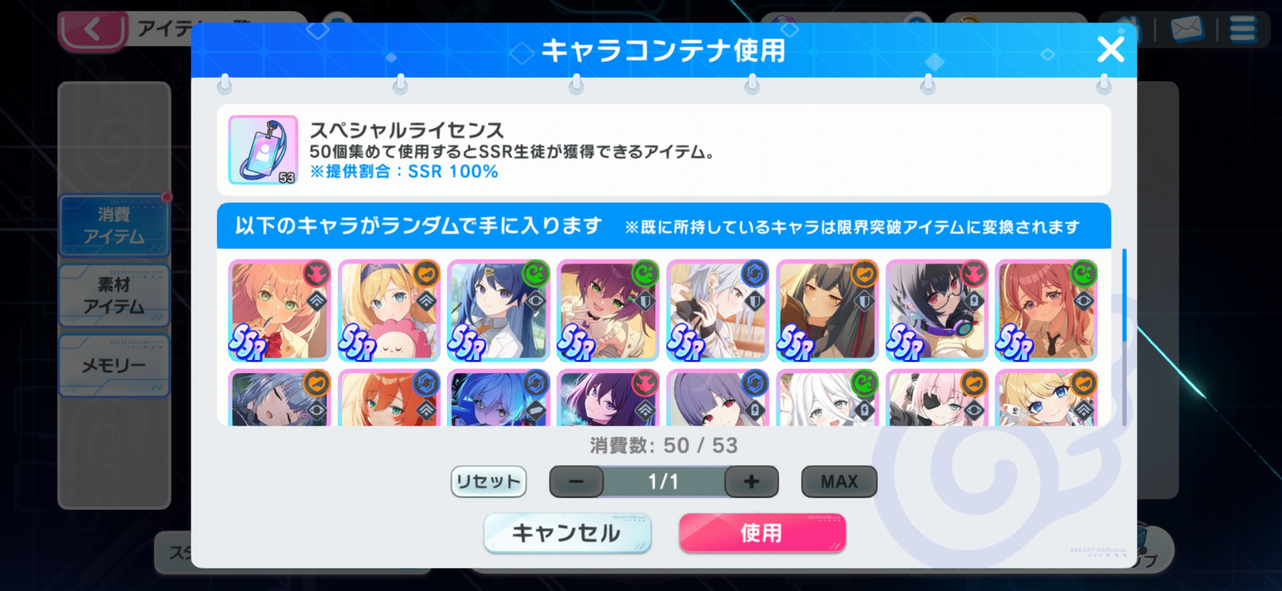Select the blue-haired SSR character in white coat
Viewport: 1282px width, 591px height.
coord(499,310)
